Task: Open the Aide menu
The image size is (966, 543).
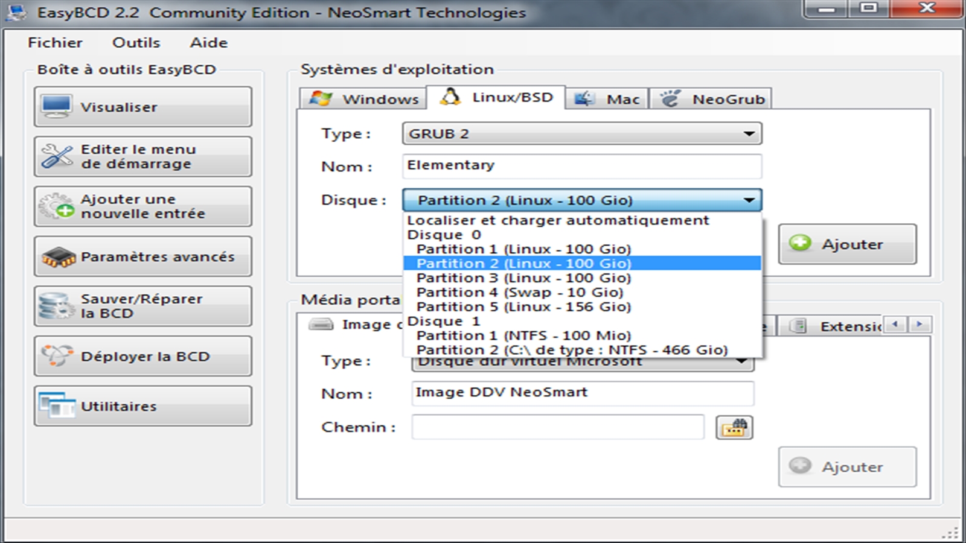Action: [x=209, y=43]
